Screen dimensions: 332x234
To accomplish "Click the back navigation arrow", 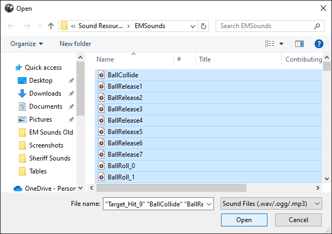I will tap(12, 26).
